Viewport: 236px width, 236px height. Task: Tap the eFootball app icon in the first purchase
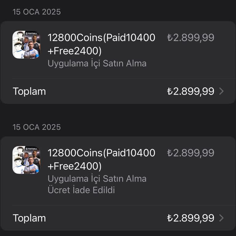click(x=26, y=45)
